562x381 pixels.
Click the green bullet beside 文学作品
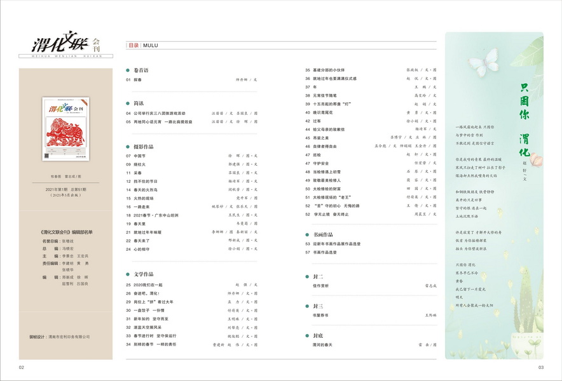128,274
